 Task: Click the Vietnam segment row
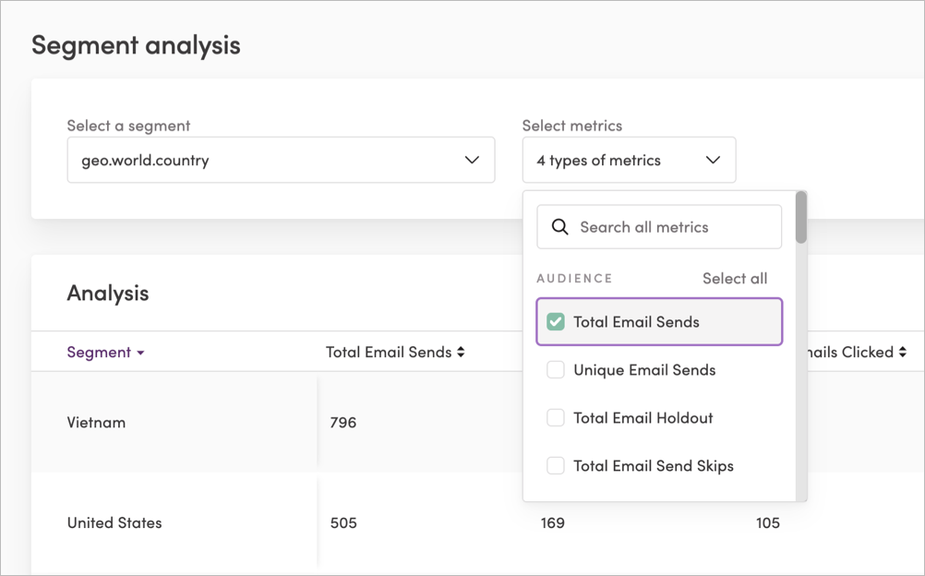[95, 422]
